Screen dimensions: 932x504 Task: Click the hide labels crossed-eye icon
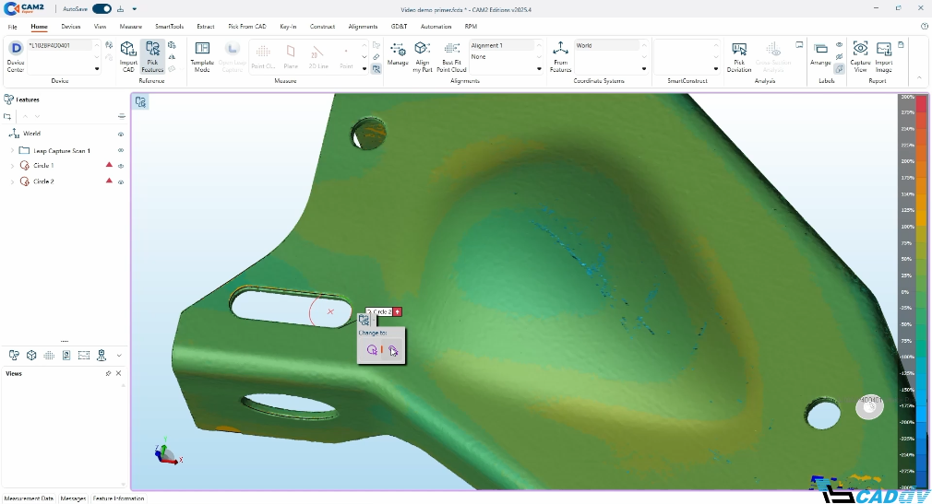[x=840, y=57]
